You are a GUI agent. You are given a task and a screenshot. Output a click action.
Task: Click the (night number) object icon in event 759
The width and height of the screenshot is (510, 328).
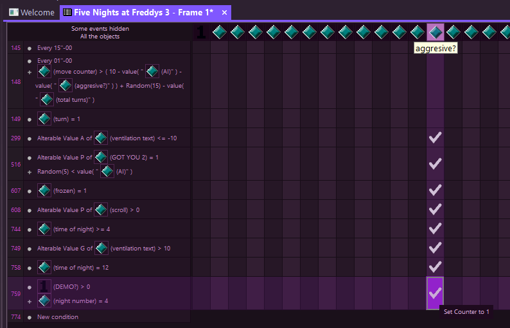(x=44, y=300)
